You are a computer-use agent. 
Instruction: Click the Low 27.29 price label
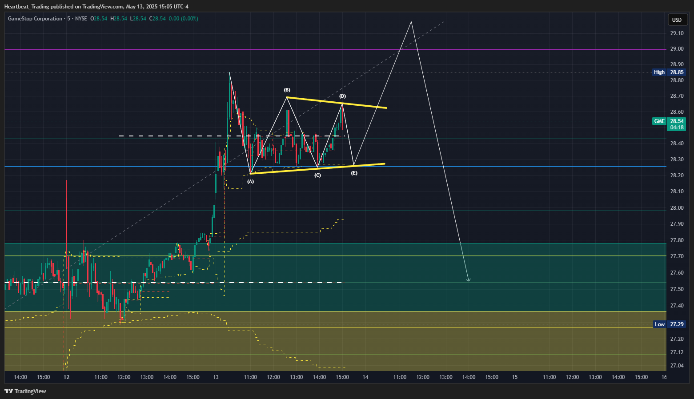[670, 324]
